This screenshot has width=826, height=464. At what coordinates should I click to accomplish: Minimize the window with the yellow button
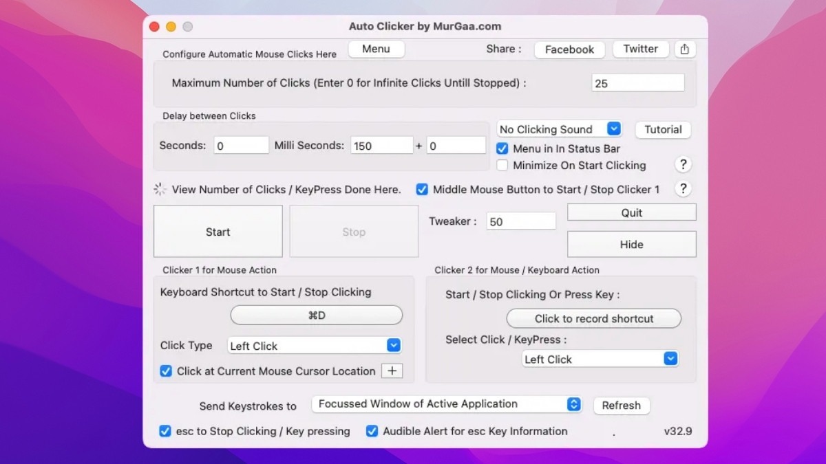[171, 27]
